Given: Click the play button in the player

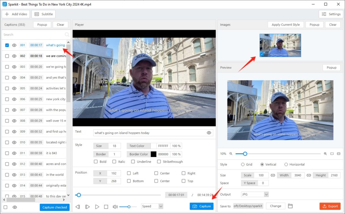Looking at the screenshot, I should (x=97, y=207).
